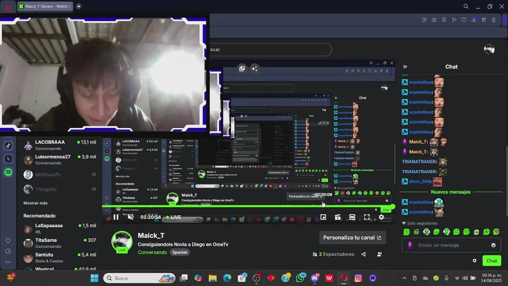Open Opera easy setup sliders icon
The width and height of the screenshot is (508, 286).
pos(484,20)
